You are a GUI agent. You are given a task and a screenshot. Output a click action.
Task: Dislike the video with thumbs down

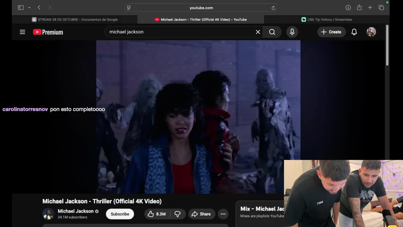178,214
